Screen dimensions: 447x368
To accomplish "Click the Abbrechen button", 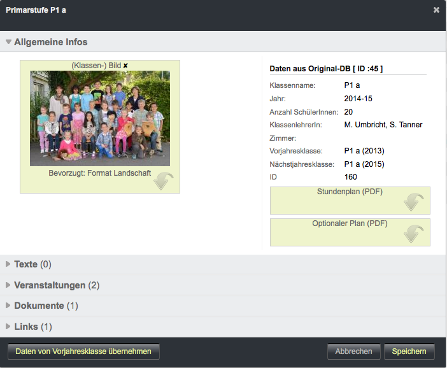I will [x=354, y=351].
